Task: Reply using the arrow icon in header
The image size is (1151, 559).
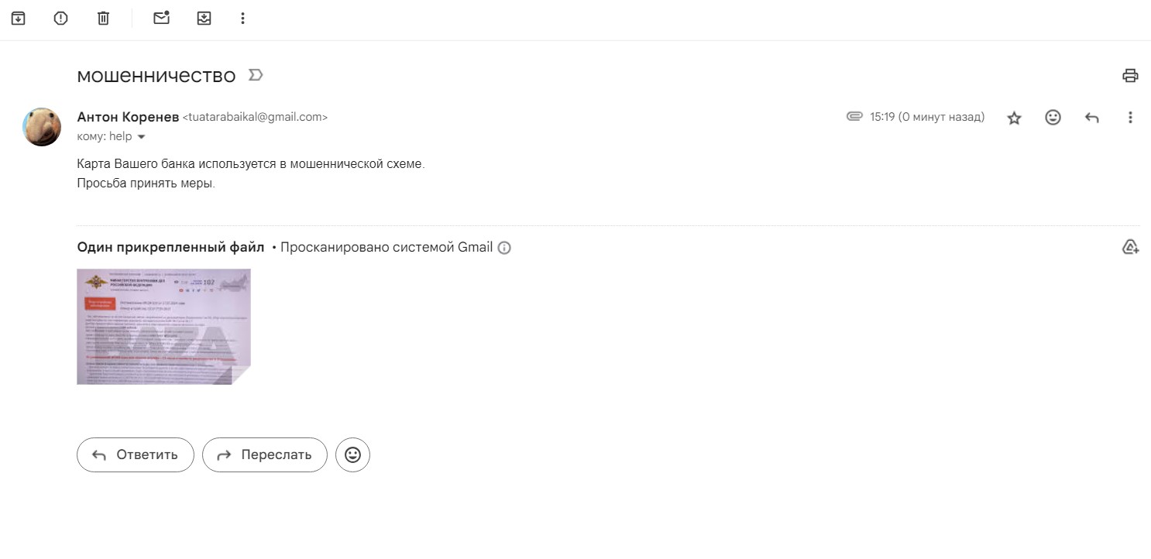Action: pyautogui.click(x=1091, y=118)
